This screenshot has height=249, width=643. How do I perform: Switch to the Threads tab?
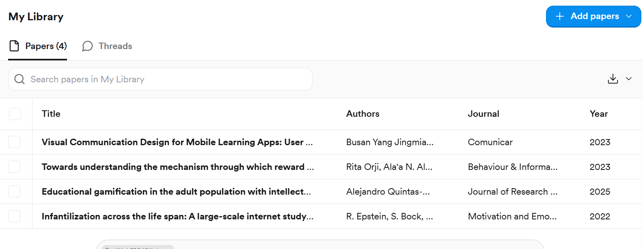(107, 46)
